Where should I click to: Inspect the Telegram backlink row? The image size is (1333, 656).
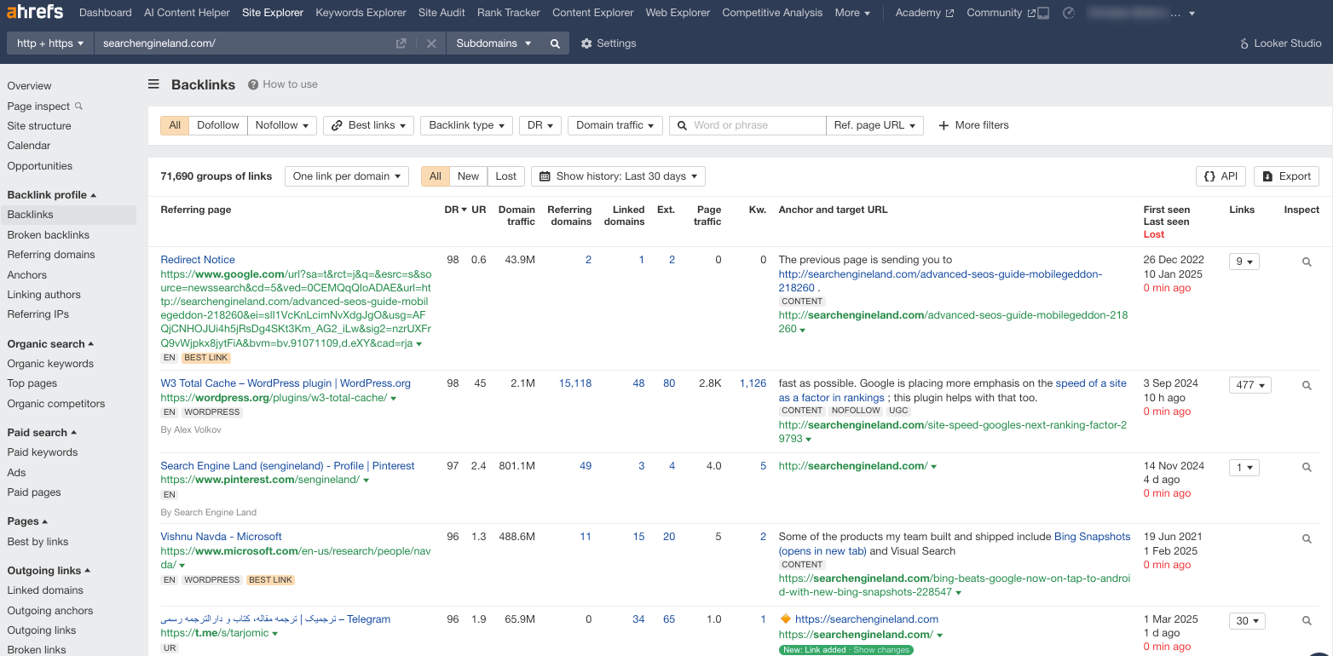(1307, 621)
